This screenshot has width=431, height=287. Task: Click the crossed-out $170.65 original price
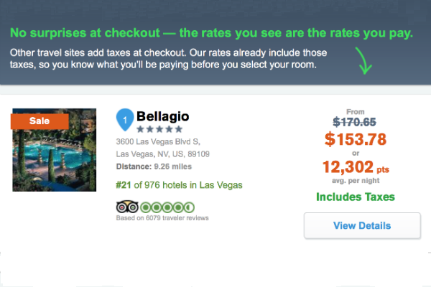354,122
